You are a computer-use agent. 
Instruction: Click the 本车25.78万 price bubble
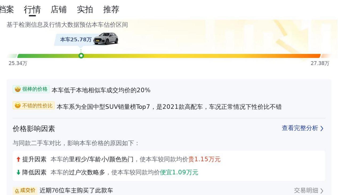pos(76,40)
